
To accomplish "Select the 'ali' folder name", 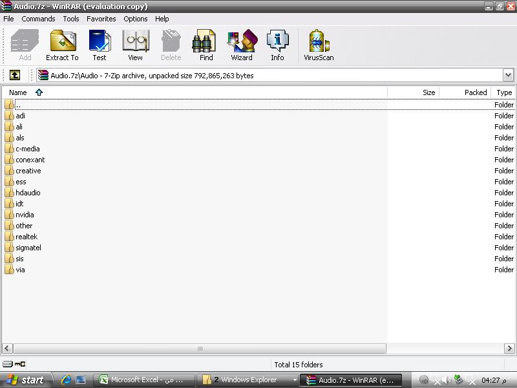I will tap(19, 127).
